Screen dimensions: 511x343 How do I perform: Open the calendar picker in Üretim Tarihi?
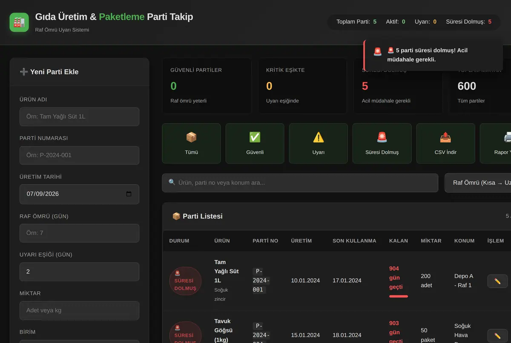click(129, 194)
